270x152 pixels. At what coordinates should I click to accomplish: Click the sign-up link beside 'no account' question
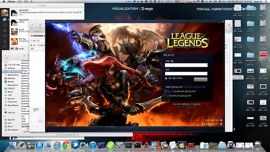point(194,87)
